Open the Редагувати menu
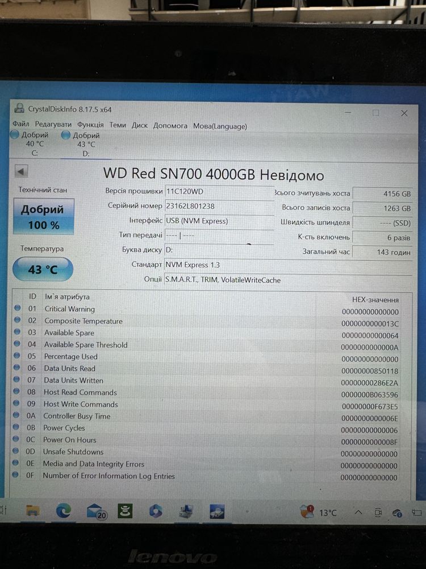The height and width of the screenshot is (569, 426). [x=53, y=124]
